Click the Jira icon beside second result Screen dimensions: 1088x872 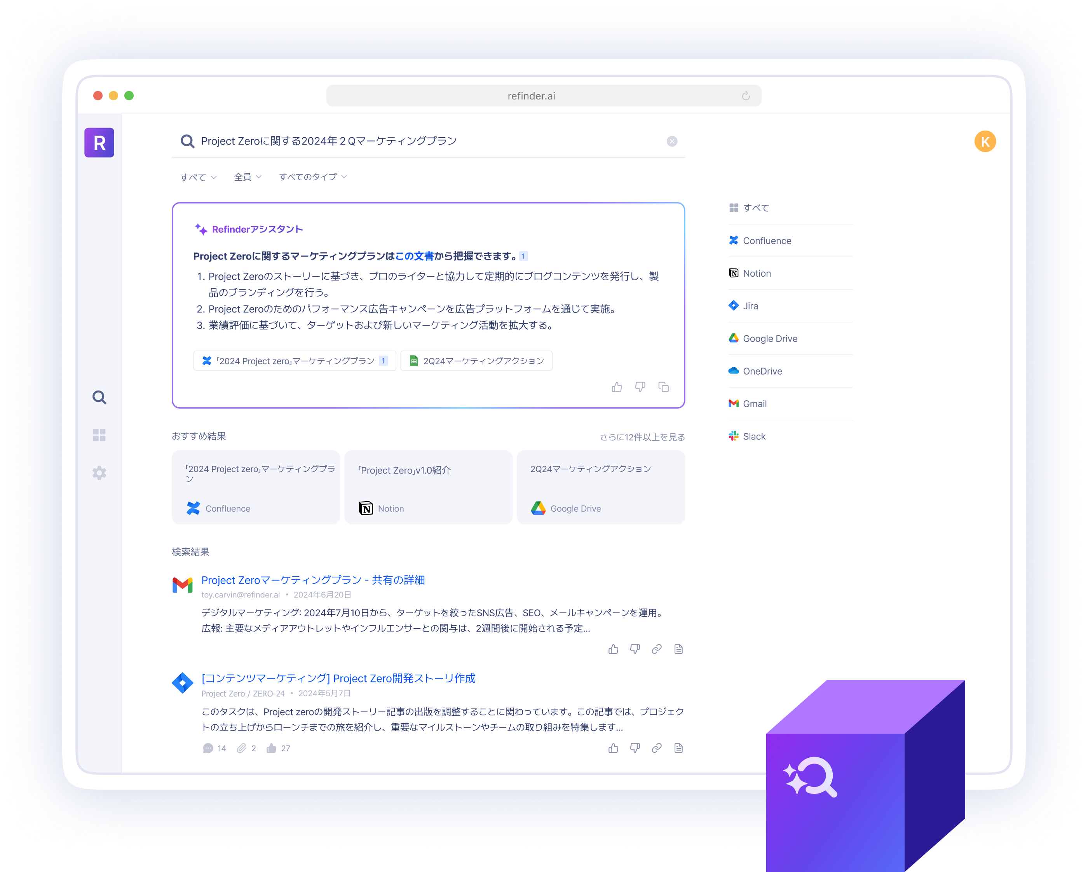tap(183, 683)
